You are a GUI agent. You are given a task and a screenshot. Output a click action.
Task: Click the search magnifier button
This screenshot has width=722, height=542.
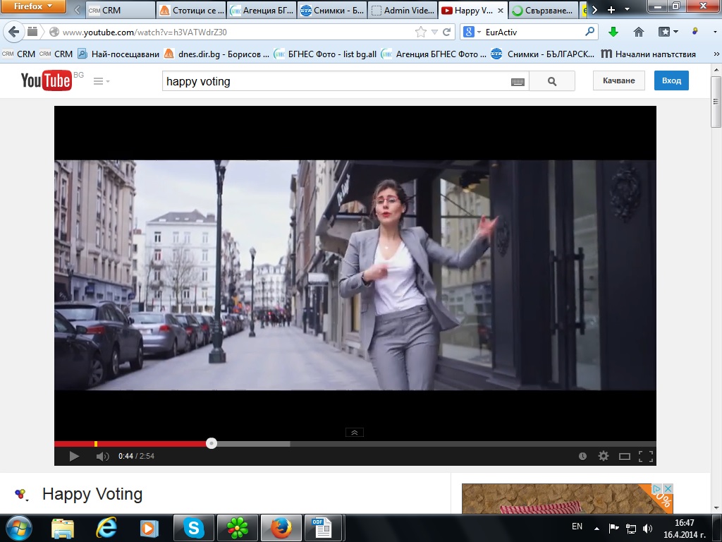click(552, 81)
